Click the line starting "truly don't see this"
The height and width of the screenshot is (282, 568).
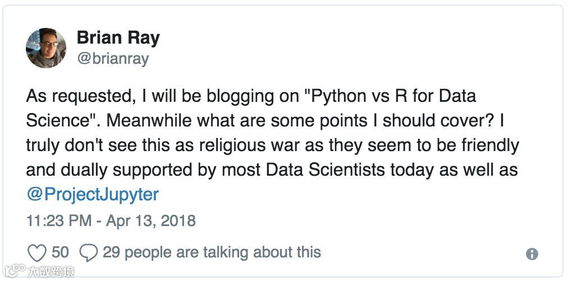pos(272,145)
